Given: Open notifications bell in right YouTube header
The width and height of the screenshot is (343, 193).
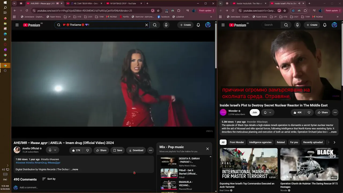Looking at the screenshot, I should (x=325, y=25).
